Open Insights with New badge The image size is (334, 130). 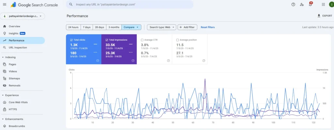(x=23, y=34)
